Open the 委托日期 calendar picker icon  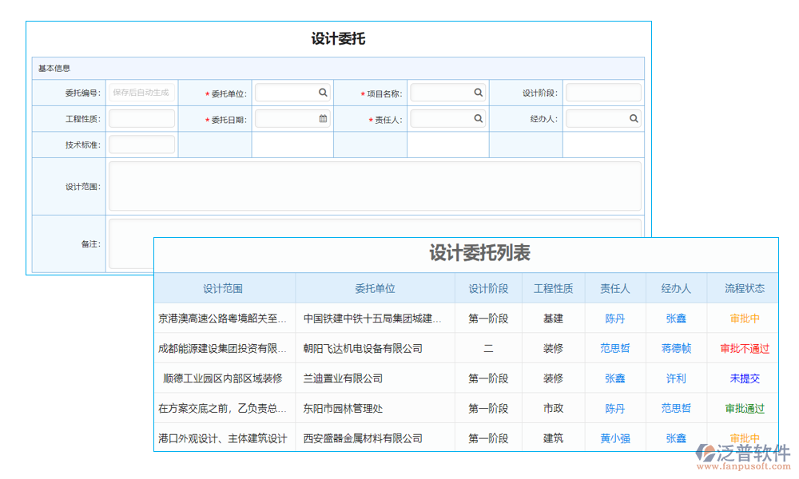323,118
